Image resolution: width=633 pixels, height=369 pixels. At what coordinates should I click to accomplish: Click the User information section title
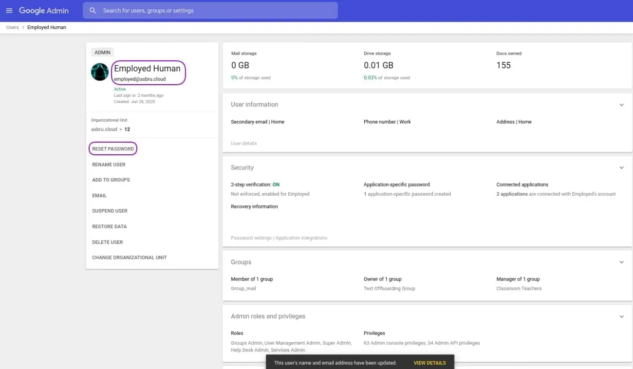point(254,105)
